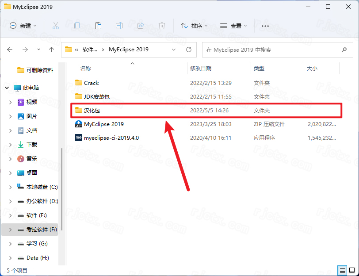The height and width of the screenshot is (276, 359).
Task: Sort by 名称 column header
Action: coord(86,69)
